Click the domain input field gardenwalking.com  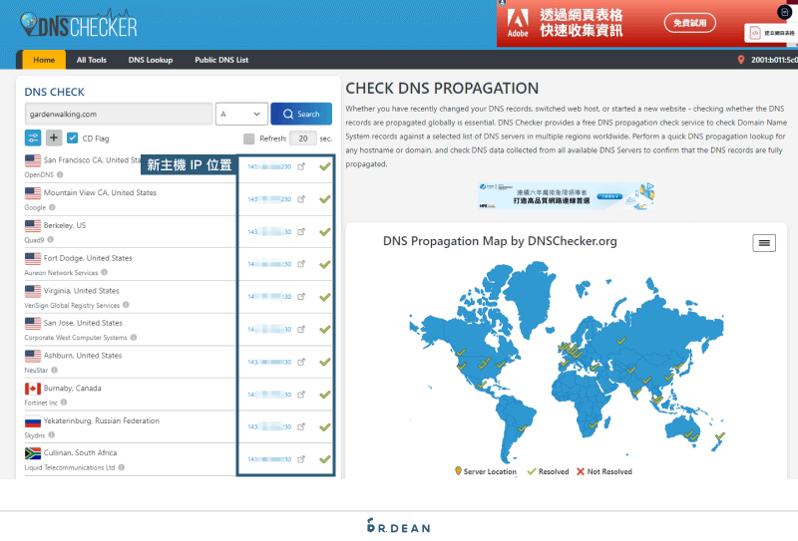point(119,114)
